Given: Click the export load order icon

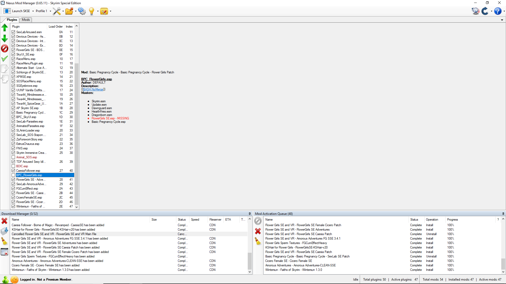Looking at the screenshot, I should pos(5,69).
